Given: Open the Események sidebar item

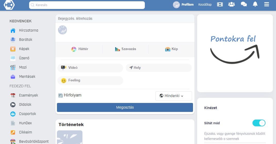Looking at the screenshot, I should [x=28, y=95].
